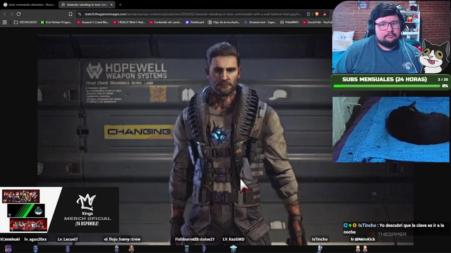The image size is (451, 253).
Task: Click the top merch banner with cartoon characters
Action: click(x=21, y=196)
